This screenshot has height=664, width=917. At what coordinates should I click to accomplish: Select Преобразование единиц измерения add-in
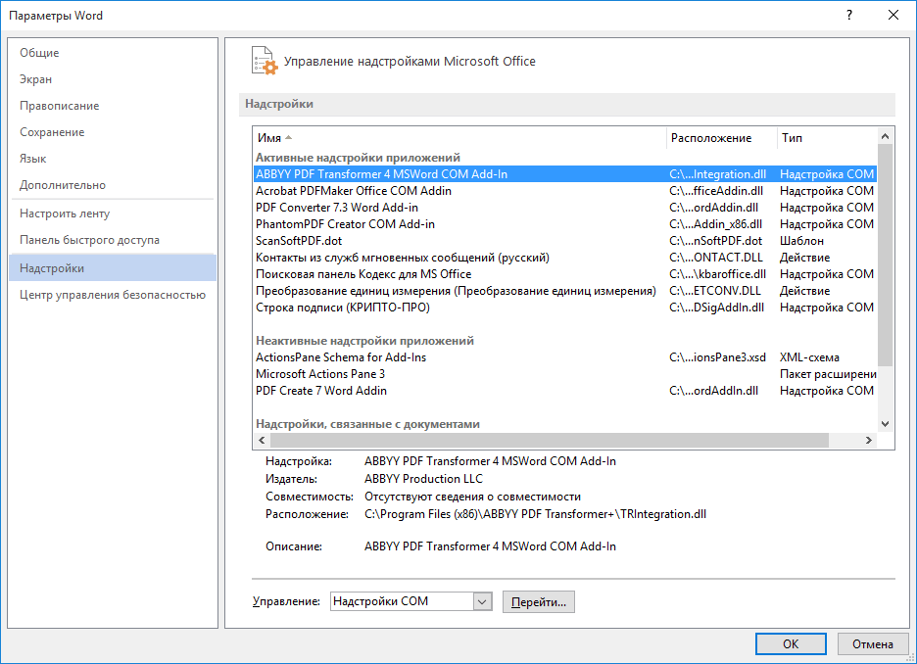click(x=565, y=291)
